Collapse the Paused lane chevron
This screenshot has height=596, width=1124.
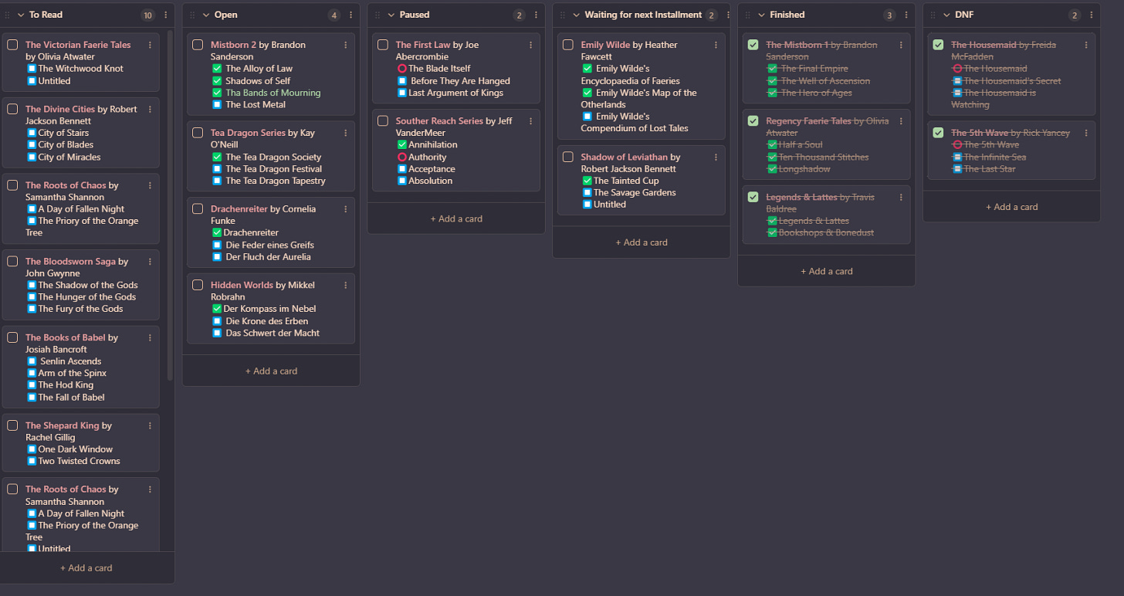click(x=391, y=15)
